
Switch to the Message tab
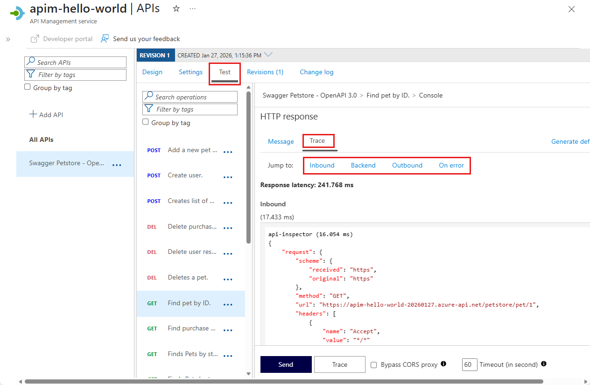[281, 141]
